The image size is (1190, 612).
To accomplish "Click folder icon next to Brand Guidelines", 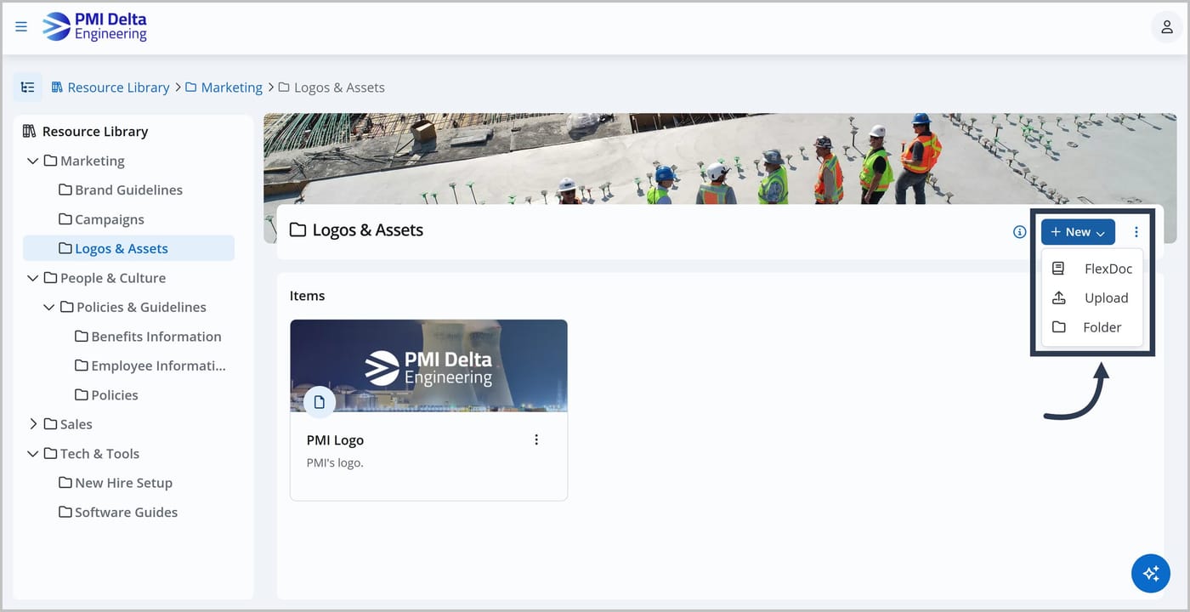I will pos(65,190).
